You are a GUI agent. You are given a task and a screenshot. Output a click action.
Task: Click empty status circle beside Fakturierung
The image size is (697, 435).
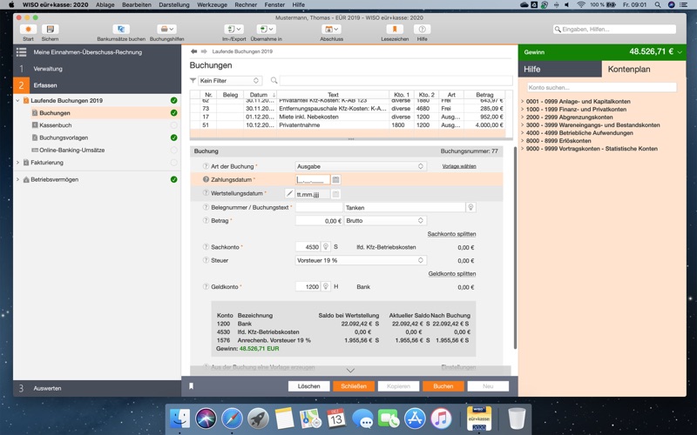[x=173, y=163]
